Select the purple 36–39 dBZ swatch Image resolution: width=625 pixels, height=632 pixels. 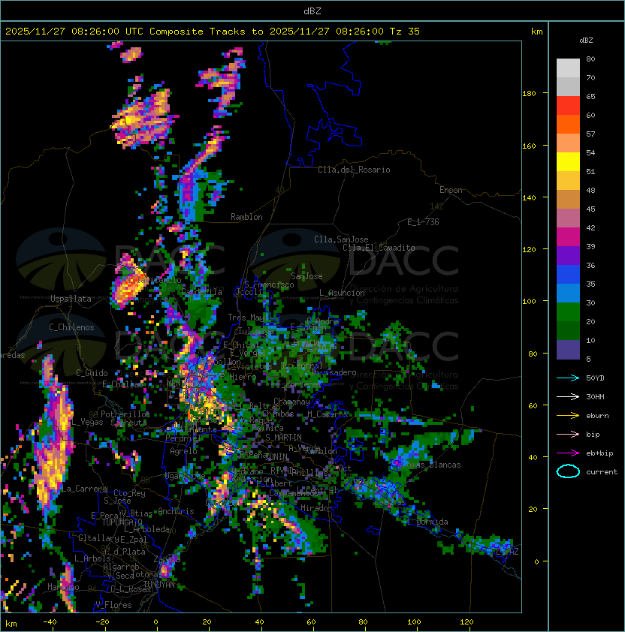(x=568, y=256)
